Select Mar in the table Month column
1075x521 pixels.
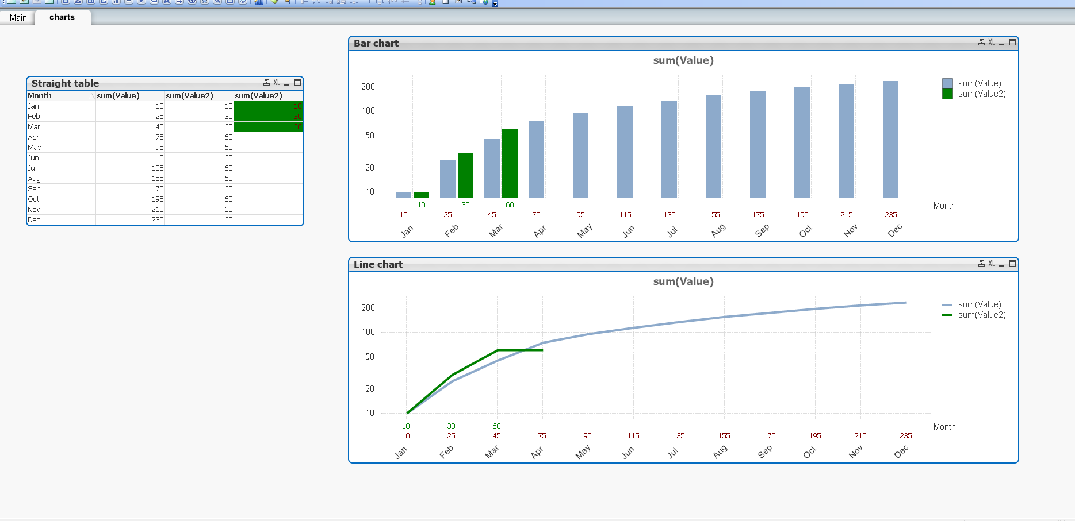[61, 127]
